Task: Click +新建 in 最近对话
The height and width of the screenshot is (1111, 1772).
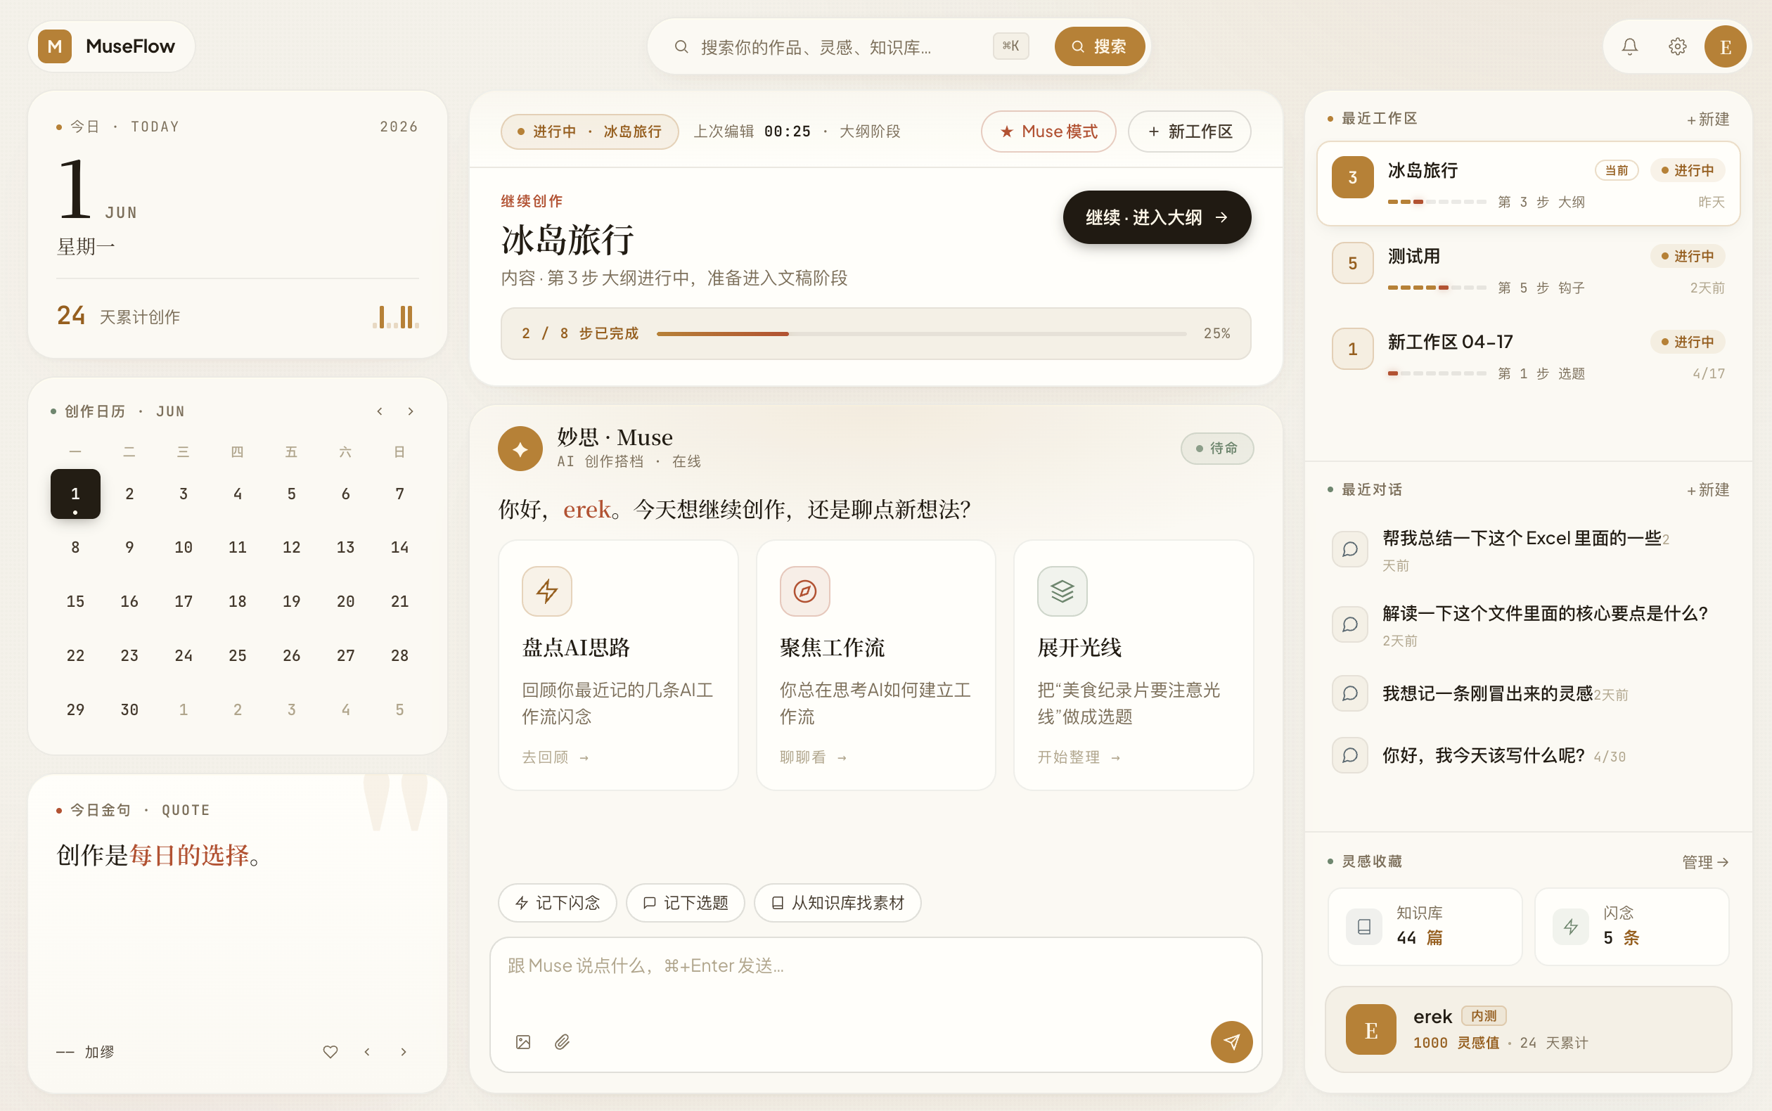Action: pos(1707,489)
